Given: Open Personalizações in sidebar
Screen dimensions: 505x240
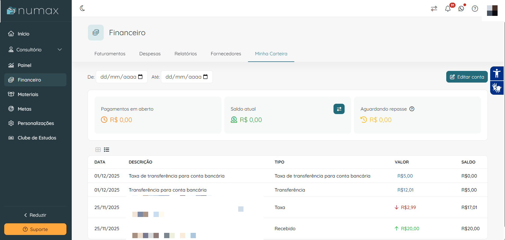Looking at the screenshot, I should tap(35, 123).
